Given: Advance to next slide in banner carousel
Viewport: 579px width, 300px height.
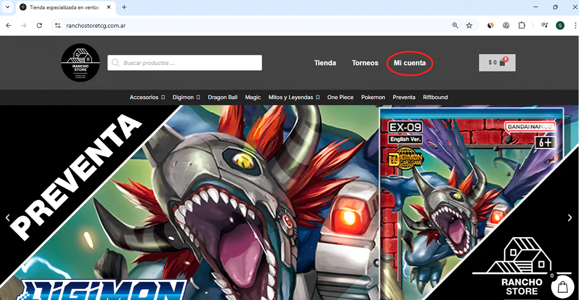Looking at the screenshot, I should click(x=570, y=218).
